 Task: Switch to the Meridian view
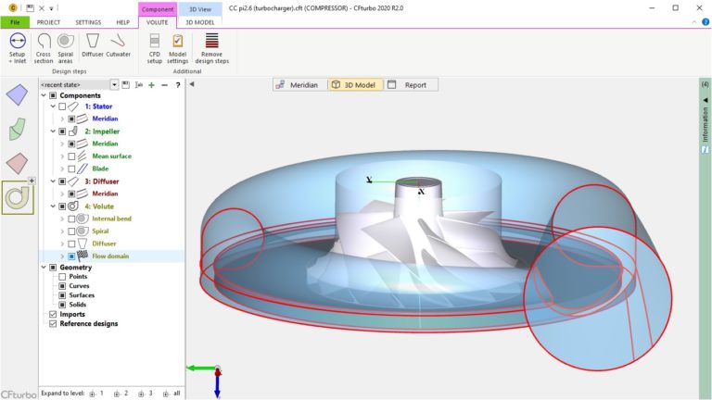pyautogui.click(x=299, y=84)
